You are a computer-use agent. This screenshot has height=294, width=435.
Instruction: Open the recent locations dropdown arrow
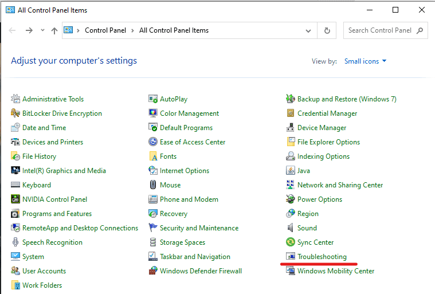(x=42, y=30)
